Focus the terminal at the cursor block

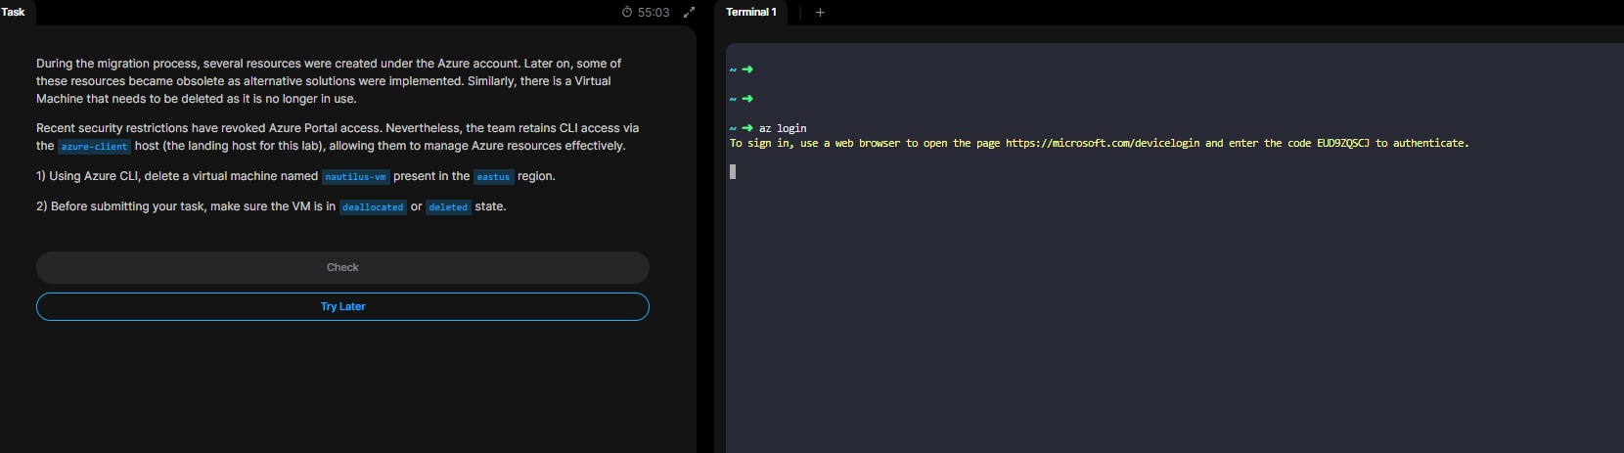[x=733, y=171]
